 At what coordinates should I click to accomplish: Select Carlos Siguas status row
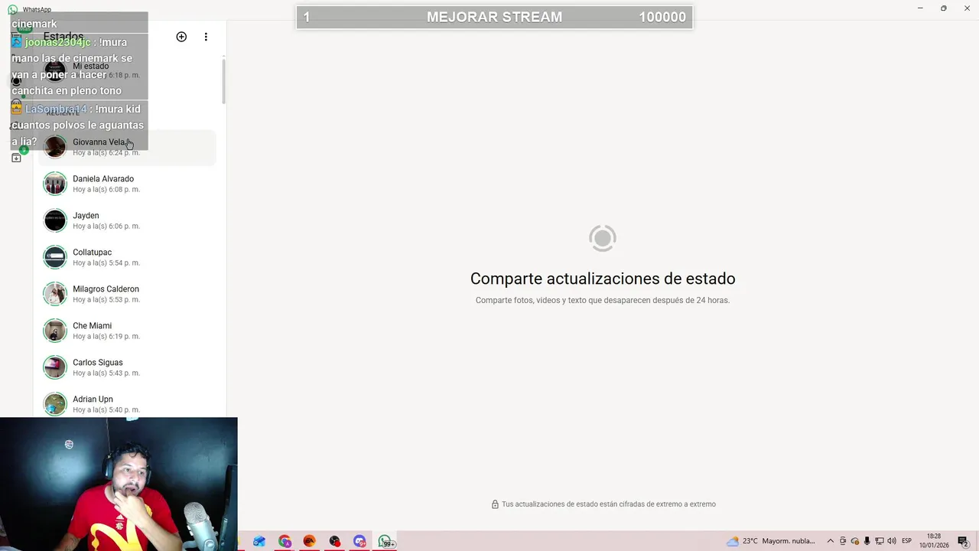click(127, 367)
